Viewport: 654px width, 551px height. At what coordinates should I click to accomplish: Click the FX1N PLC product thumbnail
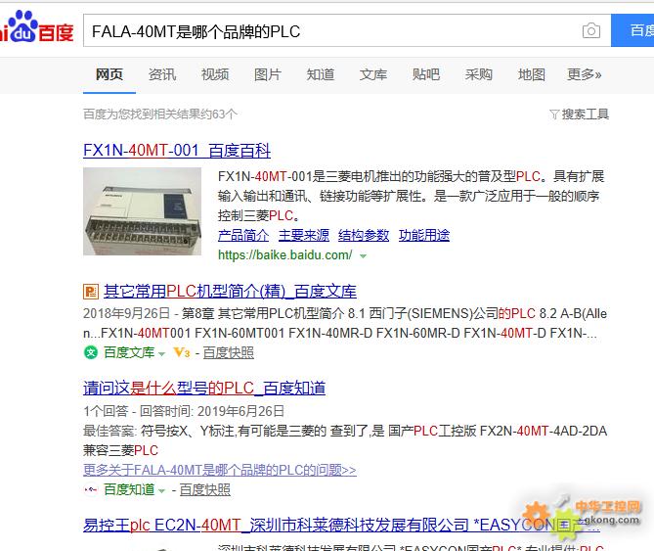click(142, 211)
